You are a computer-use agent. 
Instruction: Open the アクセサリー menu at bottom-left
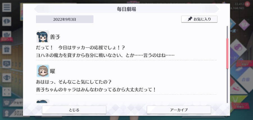pyautogui.click(x=13, y=103)
